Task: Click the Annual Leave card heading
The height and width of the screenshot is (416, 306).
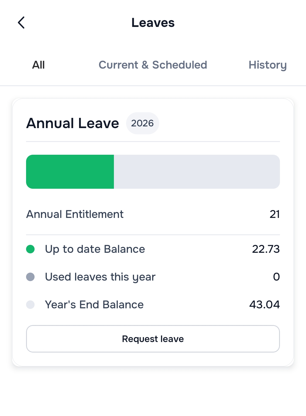Action: tap(73, 123)
